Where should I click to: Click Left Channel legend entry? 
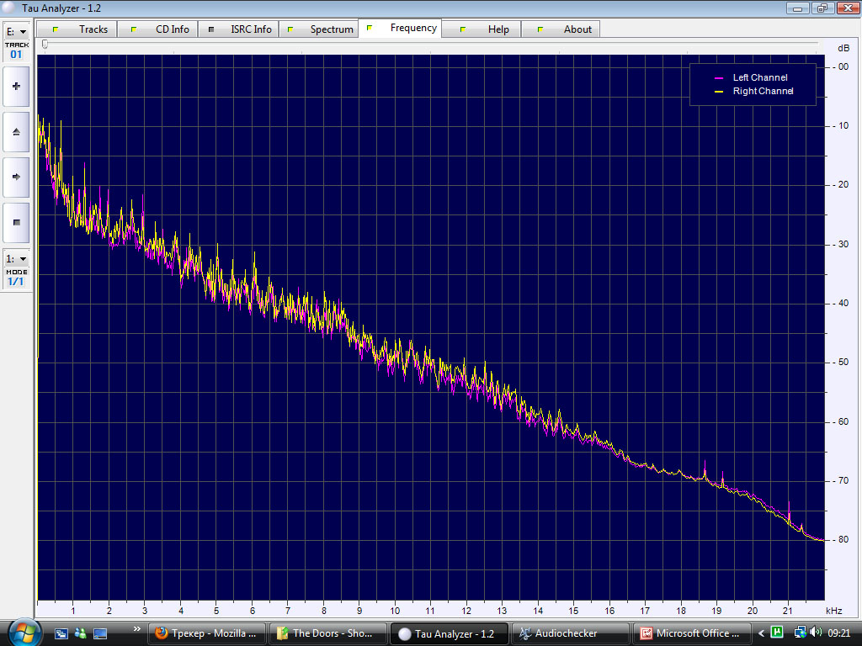(759, 77)
